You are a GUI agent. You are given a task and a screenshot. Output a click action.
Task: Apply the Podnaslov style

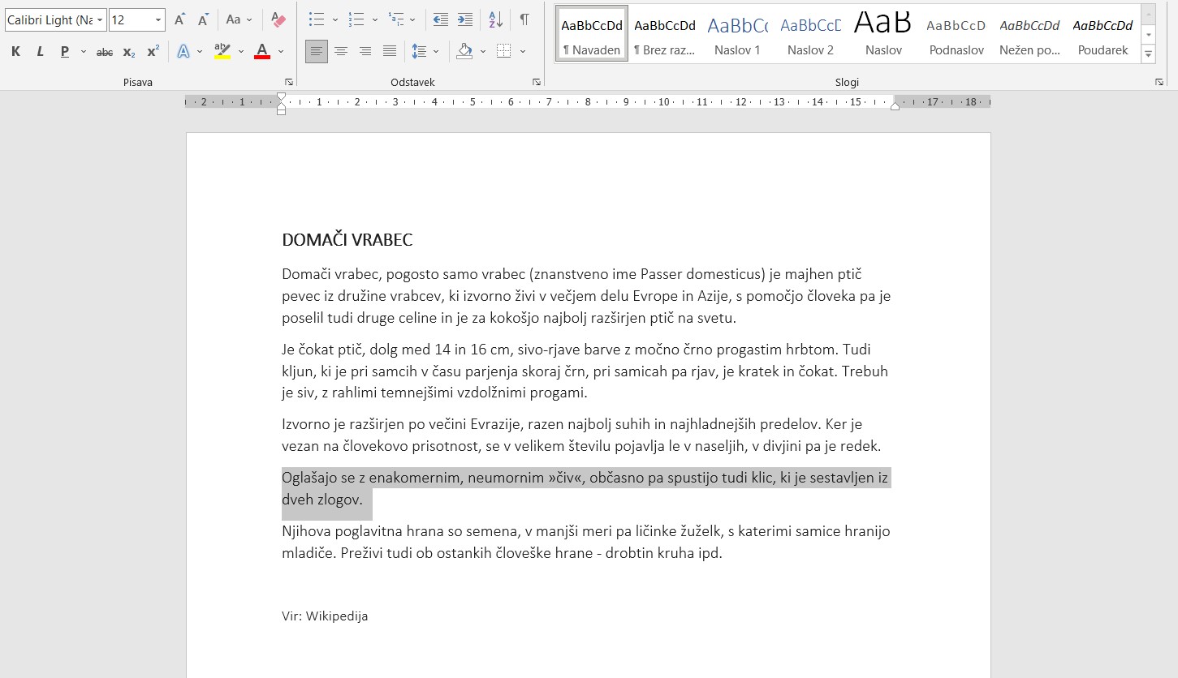[x=956, y=33]
